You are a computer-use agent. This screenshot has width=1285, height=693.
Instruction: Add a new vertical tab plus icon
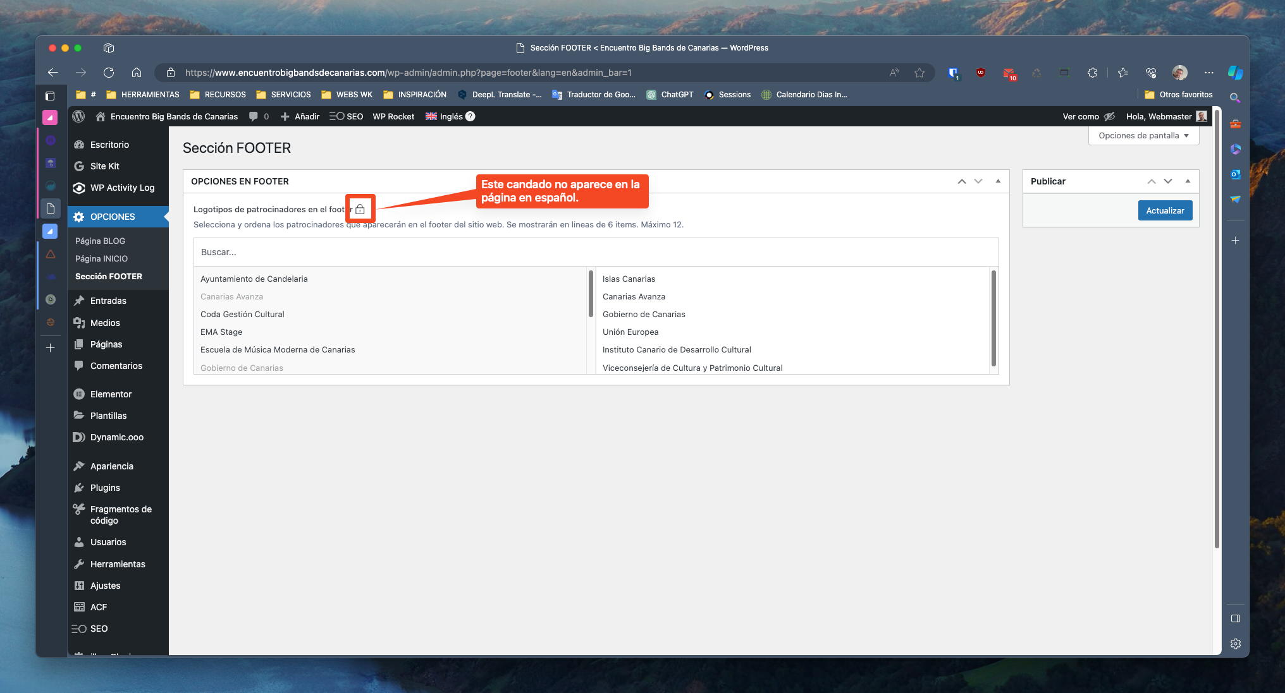click(x=51, y=347)
